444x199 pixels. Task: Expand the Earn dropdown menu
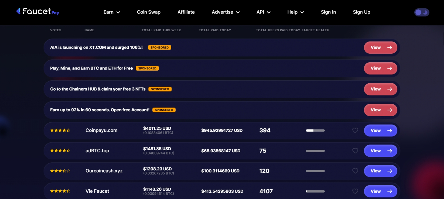coord(112,12)
